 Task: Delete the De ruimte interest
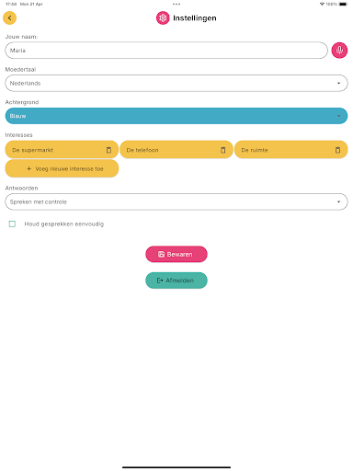[x=337, y=150]
